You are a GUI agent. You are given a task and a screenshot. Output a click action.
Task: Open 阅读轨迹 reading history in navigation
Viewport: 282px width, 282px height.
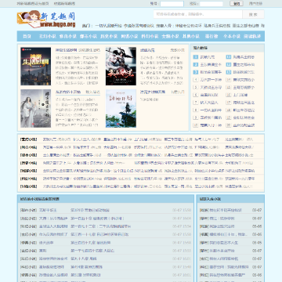click(x=252, y=36)
